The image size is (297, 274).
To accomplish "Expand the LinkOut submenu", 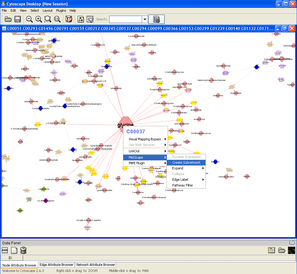I will (165, 151).
